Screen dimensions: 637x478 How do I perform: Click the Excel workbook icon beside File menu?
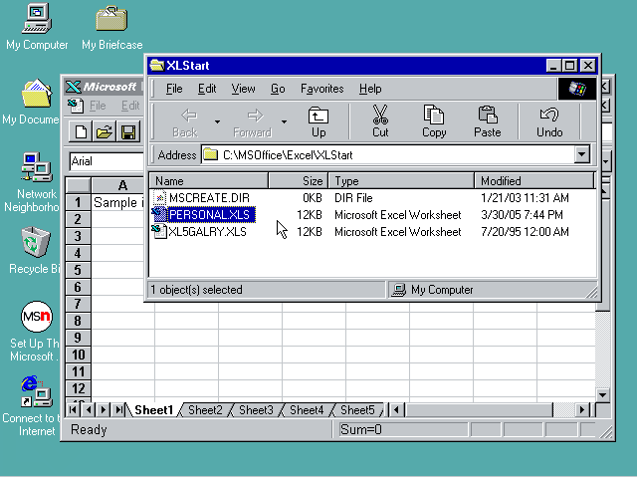(x=76, y=106)
